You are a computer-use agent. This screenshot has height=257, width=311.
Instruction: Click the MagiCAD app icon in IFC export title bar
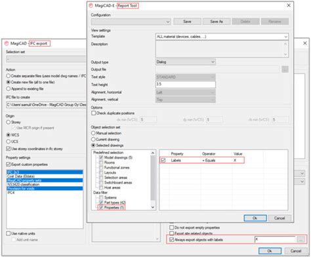pos(7,43)
